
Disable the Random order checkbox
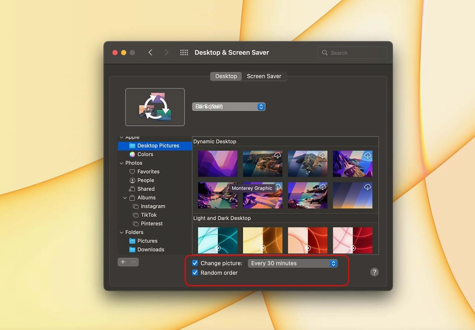[x=195, y=273]
